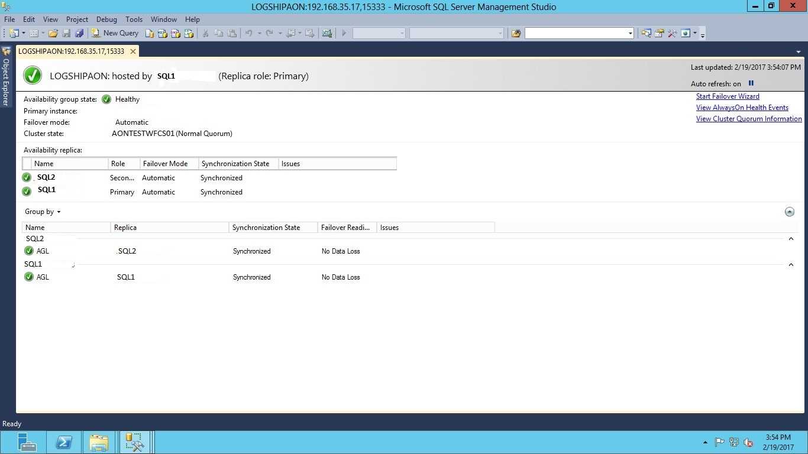Click the Synchronization State column header
The image size is (808, 454).
click(x=235, y=164)
